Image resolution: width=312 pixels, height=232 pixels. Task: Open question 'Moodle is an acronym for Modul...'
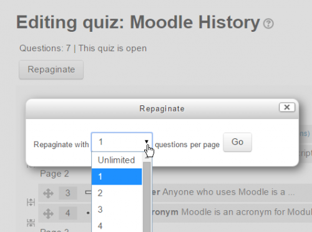pyautogui.click(x=246, y=212)
